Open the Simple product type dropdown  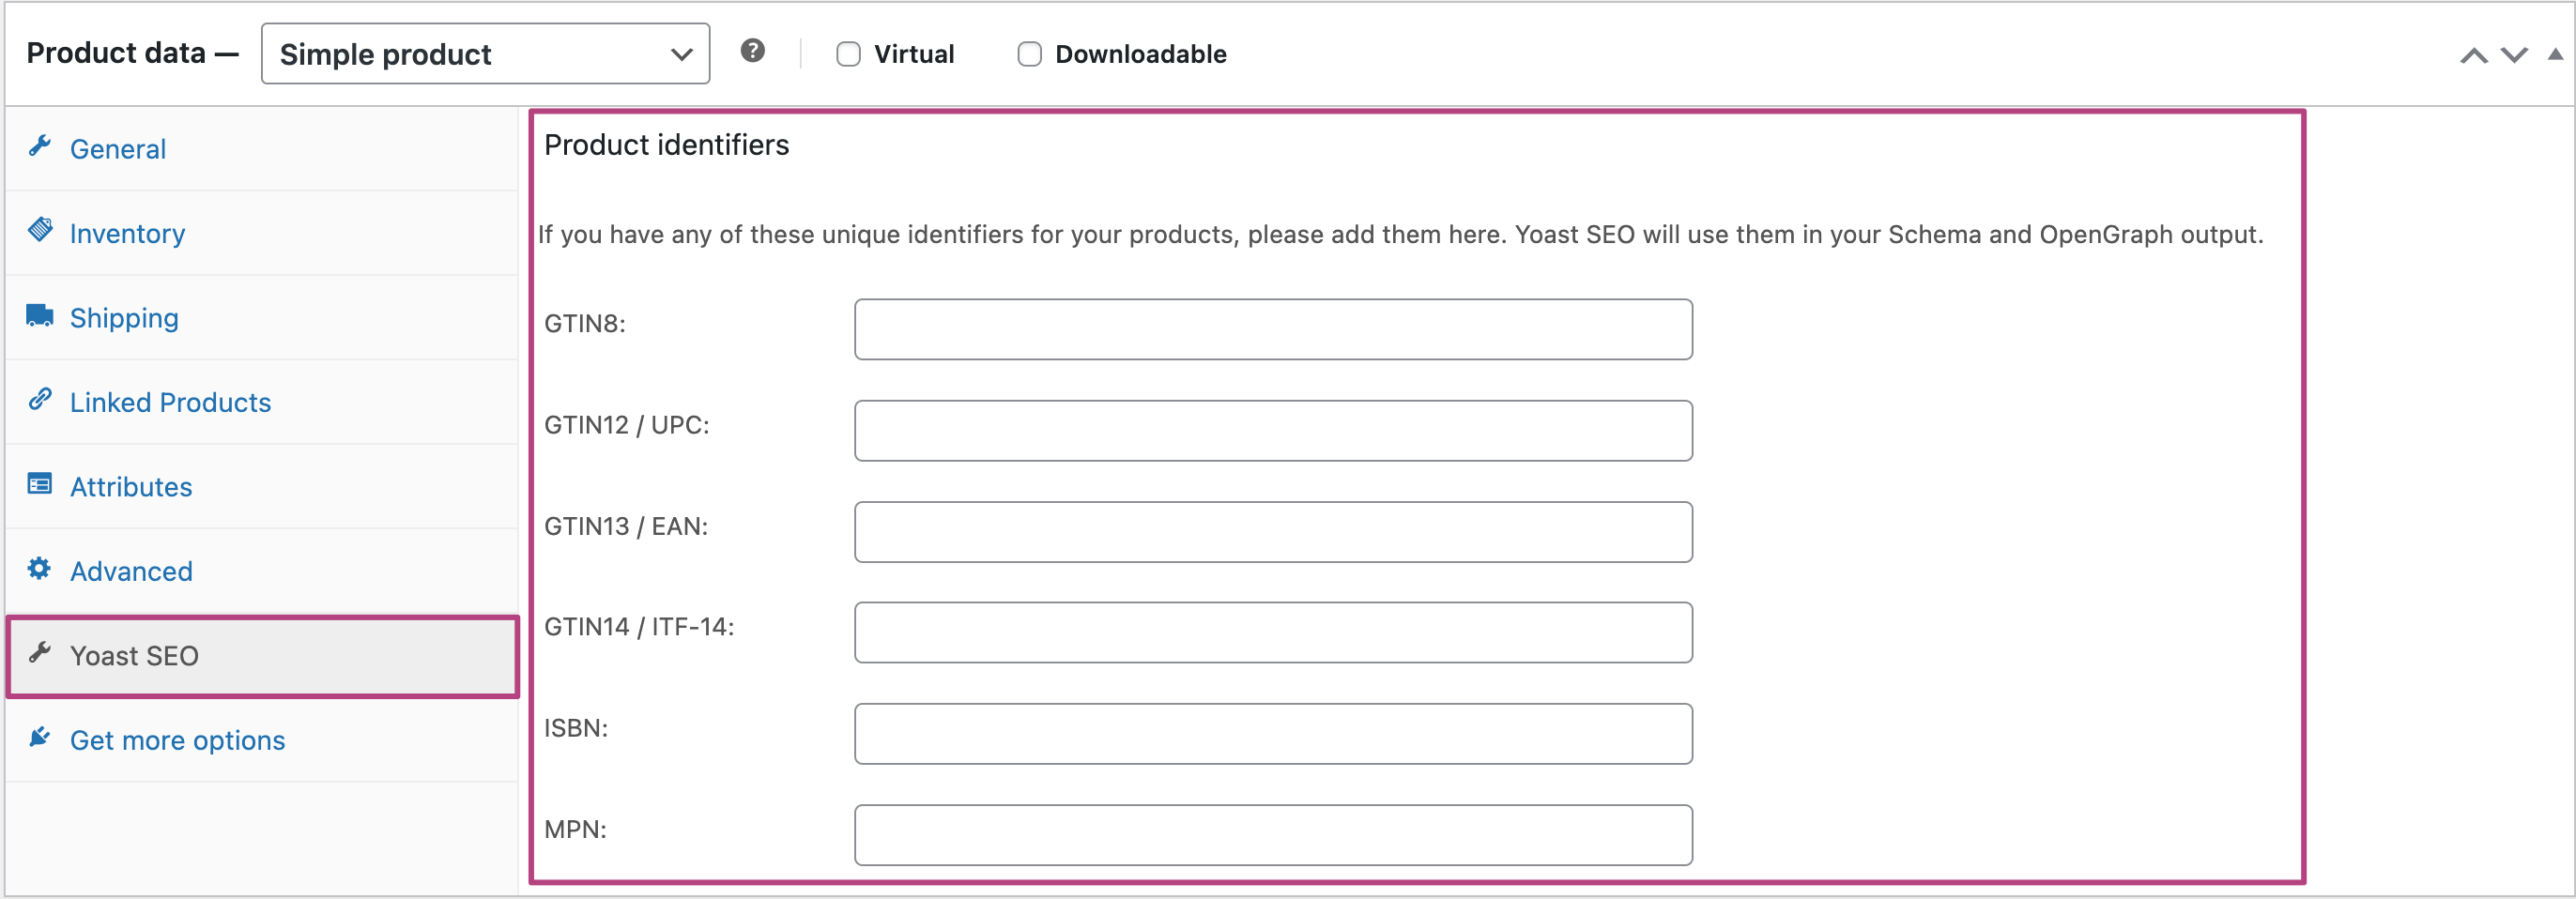click(x=485, y=54)
